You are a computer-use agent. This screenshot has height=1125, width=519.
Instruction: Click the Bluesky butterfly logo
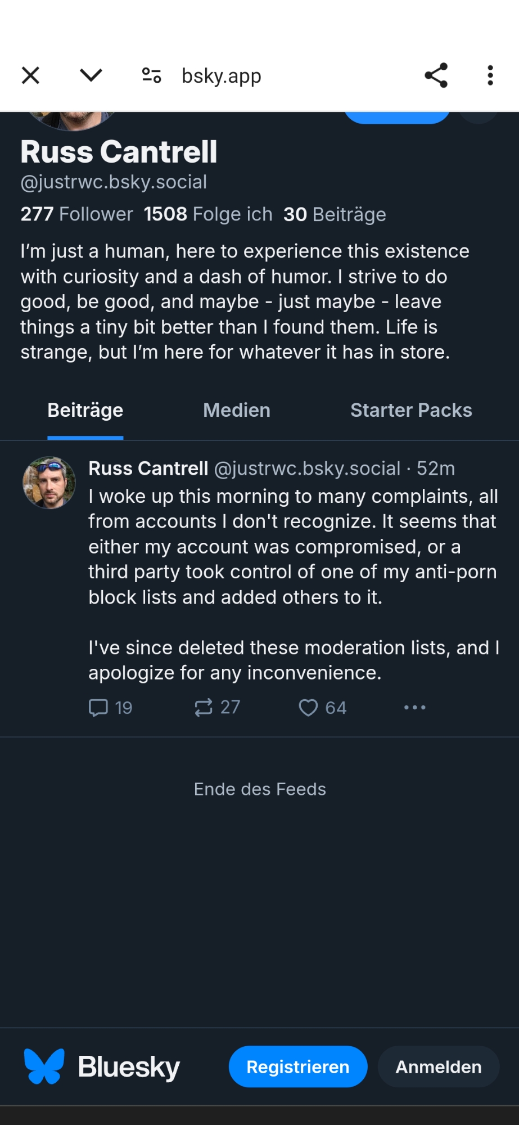coord(44,1066)
